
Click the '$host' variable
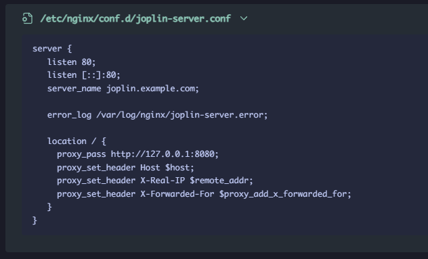coord(177,168)
